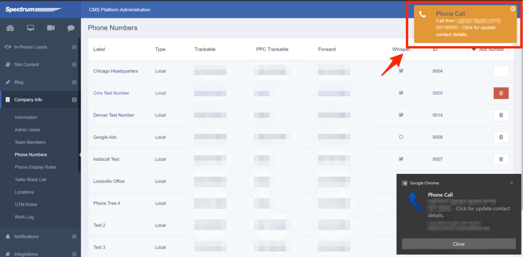Dismiss the orange Phone Call toast
This screenshot has height=257, width=523.
[x=513, y=9]
